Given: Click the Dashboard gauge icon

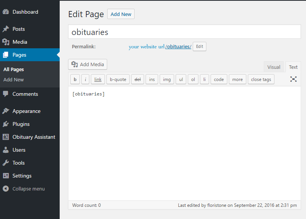Looking at the screenshot, I should [x=6, y=12].
